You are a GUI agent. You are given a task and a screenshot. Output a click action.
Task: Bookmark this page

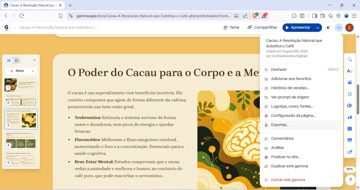(60, 16)
